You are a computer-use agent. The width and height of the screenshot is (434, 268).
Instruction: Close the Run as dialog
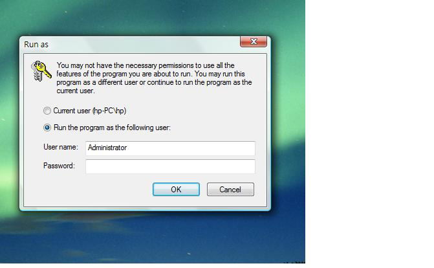254,41
